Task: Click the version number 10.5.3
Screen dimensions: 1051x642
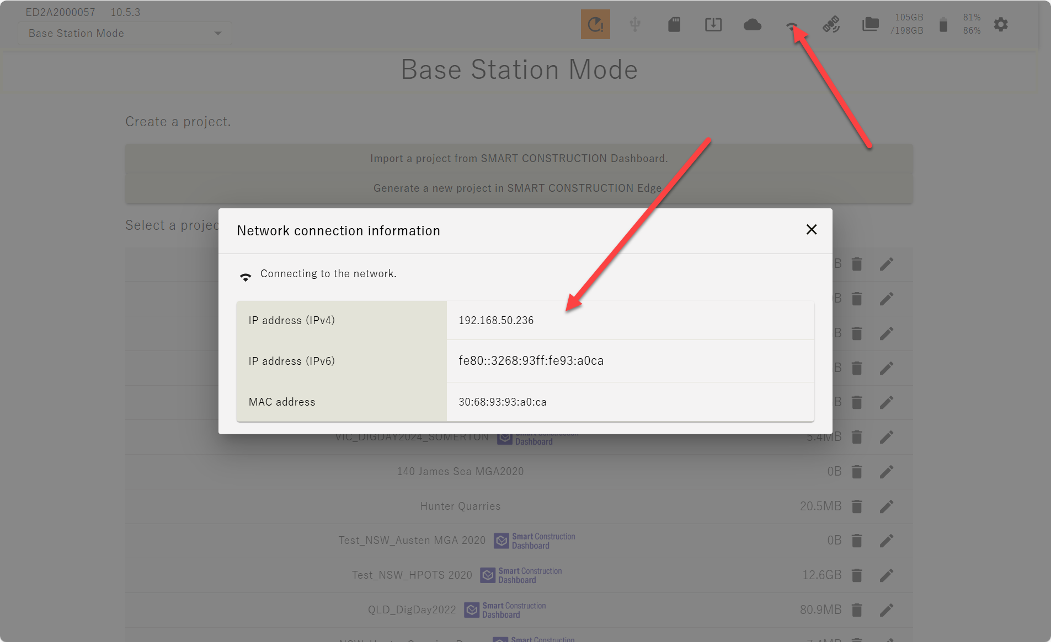Action: pos(125,12)
